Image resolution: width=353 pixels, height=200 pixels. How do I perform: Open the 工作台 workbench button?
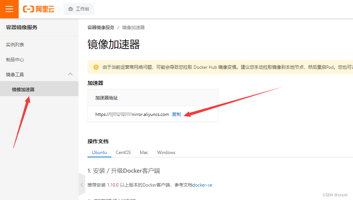pyautogui.click(x=79, y=9)
